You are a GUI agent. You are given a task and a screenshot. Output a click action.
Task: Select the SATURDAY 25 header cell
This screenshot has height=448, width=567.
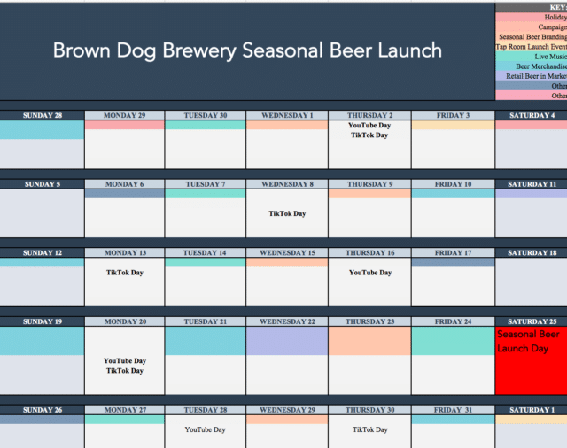532,321
